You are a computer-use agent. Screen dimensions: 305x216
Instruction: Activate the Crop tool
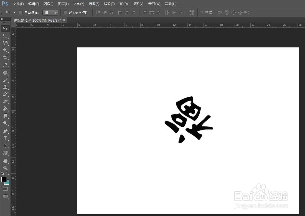pos(5,57)
